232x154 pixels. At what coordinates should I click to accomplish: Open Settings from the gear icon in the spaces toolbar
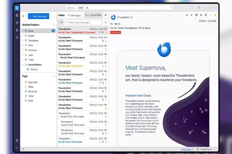point(17,141)
